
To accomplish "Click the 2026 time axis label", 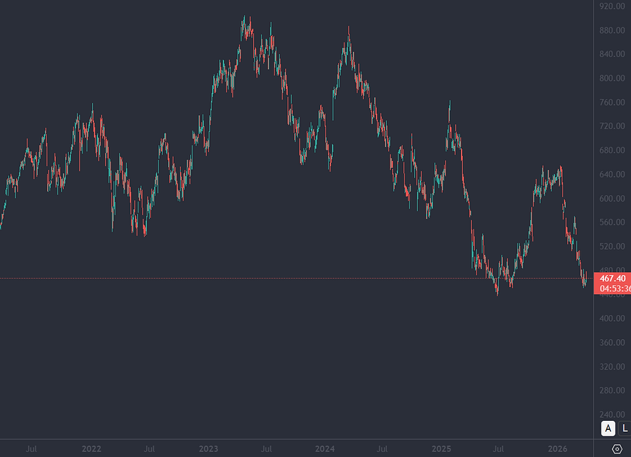I will (558, 449).
